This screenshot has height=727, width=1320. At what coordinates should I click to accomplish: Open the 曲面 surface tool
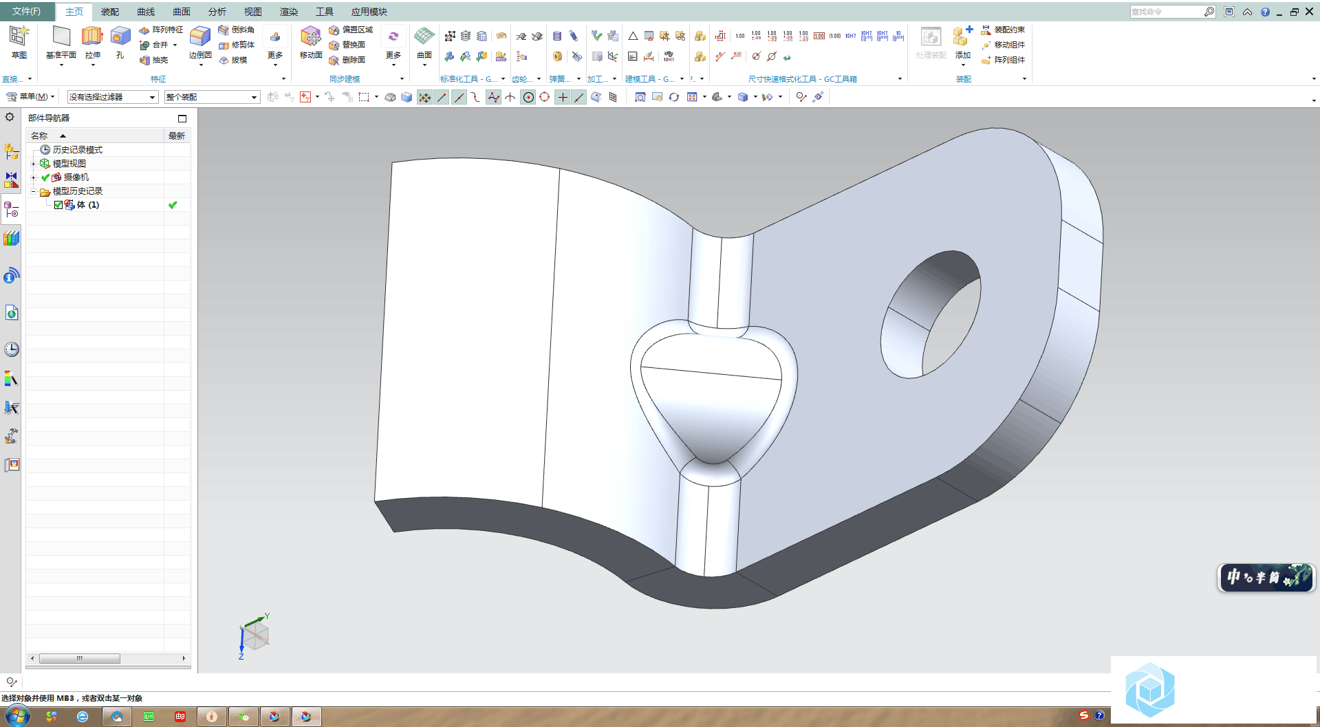tap(424, 43)
